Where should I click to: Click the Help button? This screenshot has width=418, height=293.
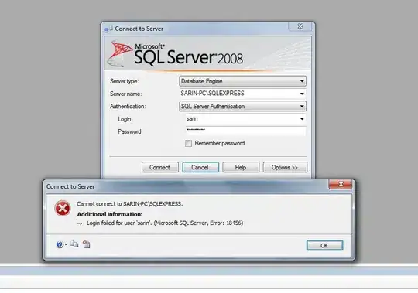pyautogui.click(x=241, y=167)
